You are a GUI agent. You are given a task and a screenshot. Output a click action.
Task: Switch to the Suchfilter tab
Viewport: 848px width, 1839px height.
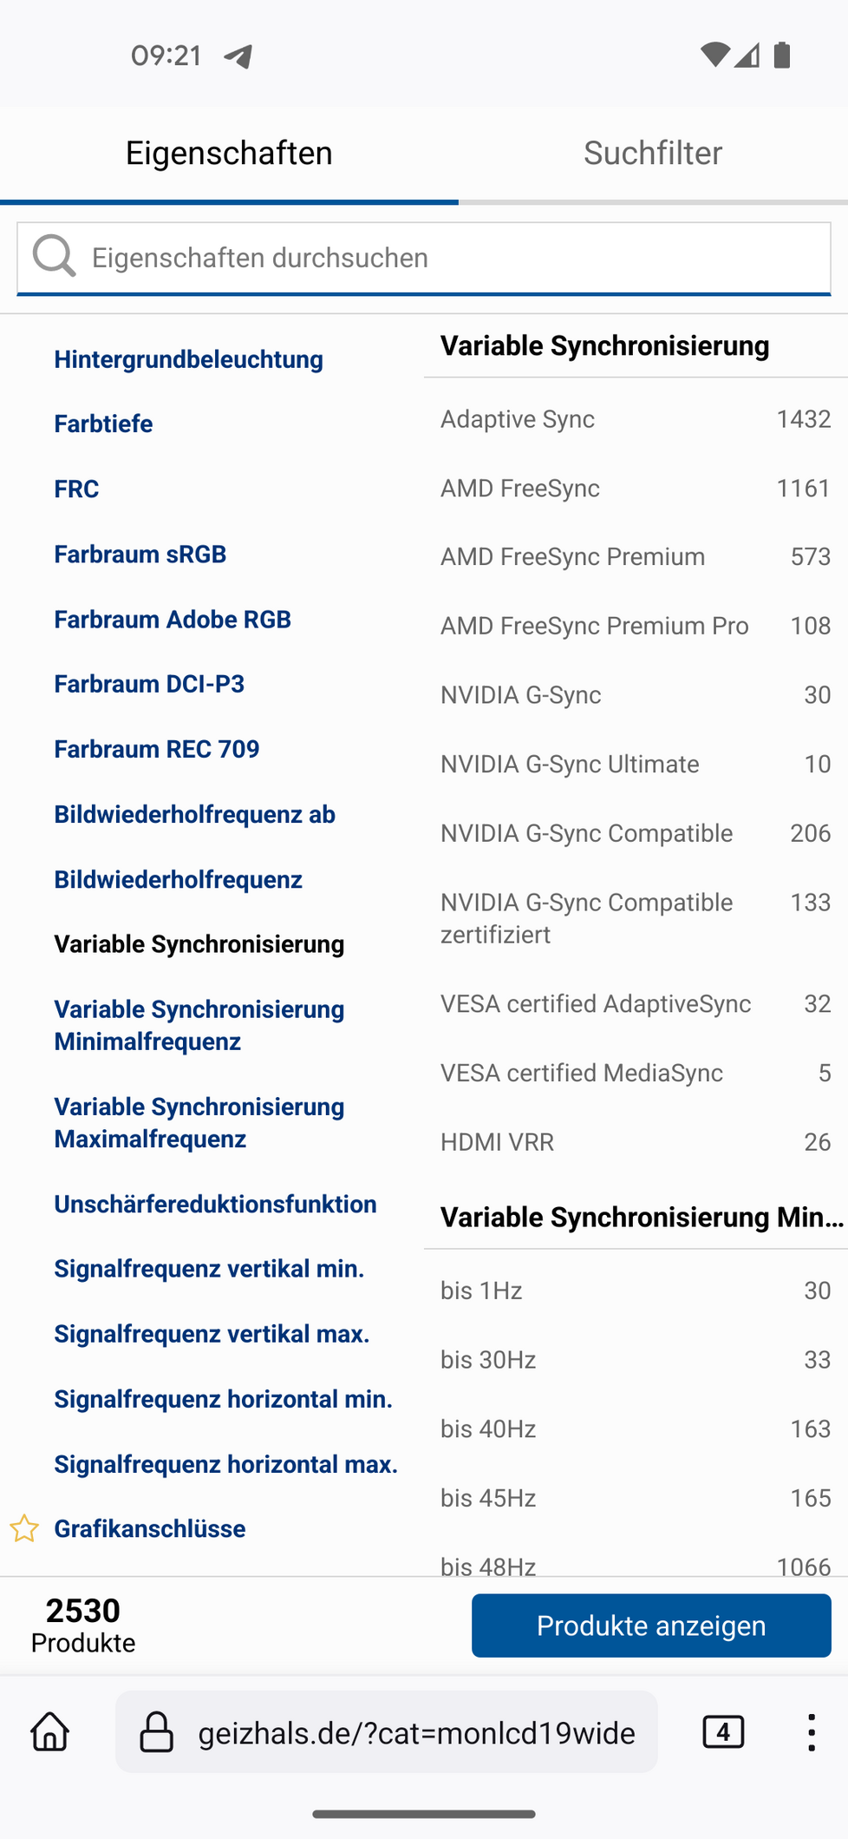tap(652, 154)
